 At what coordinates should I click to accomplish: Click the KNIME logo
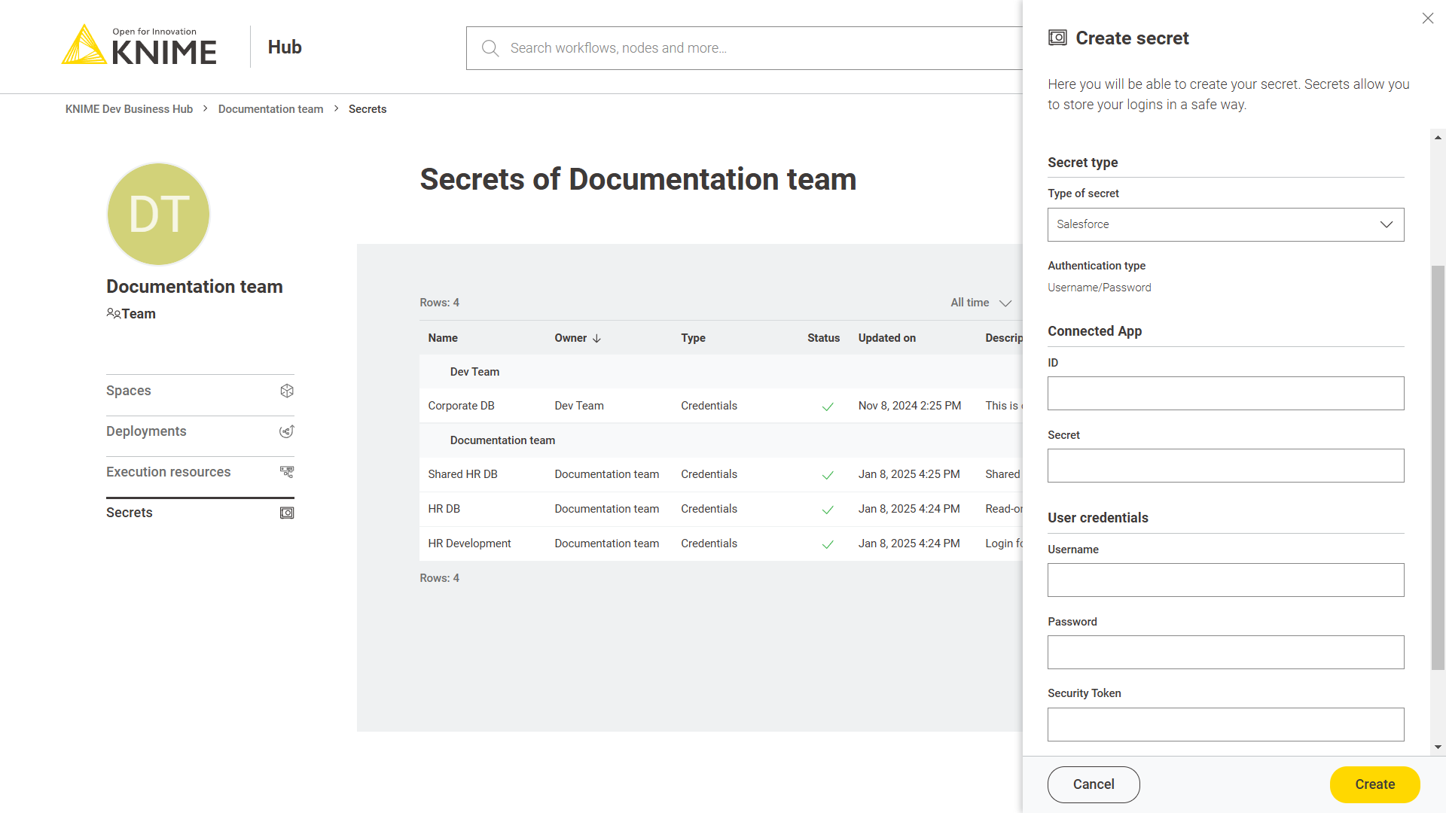[139, 45]
